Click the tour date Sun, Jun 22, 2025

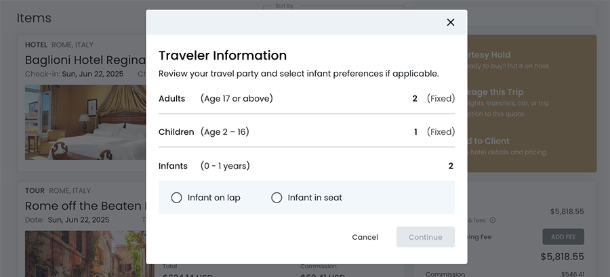[x=79, y=220]
